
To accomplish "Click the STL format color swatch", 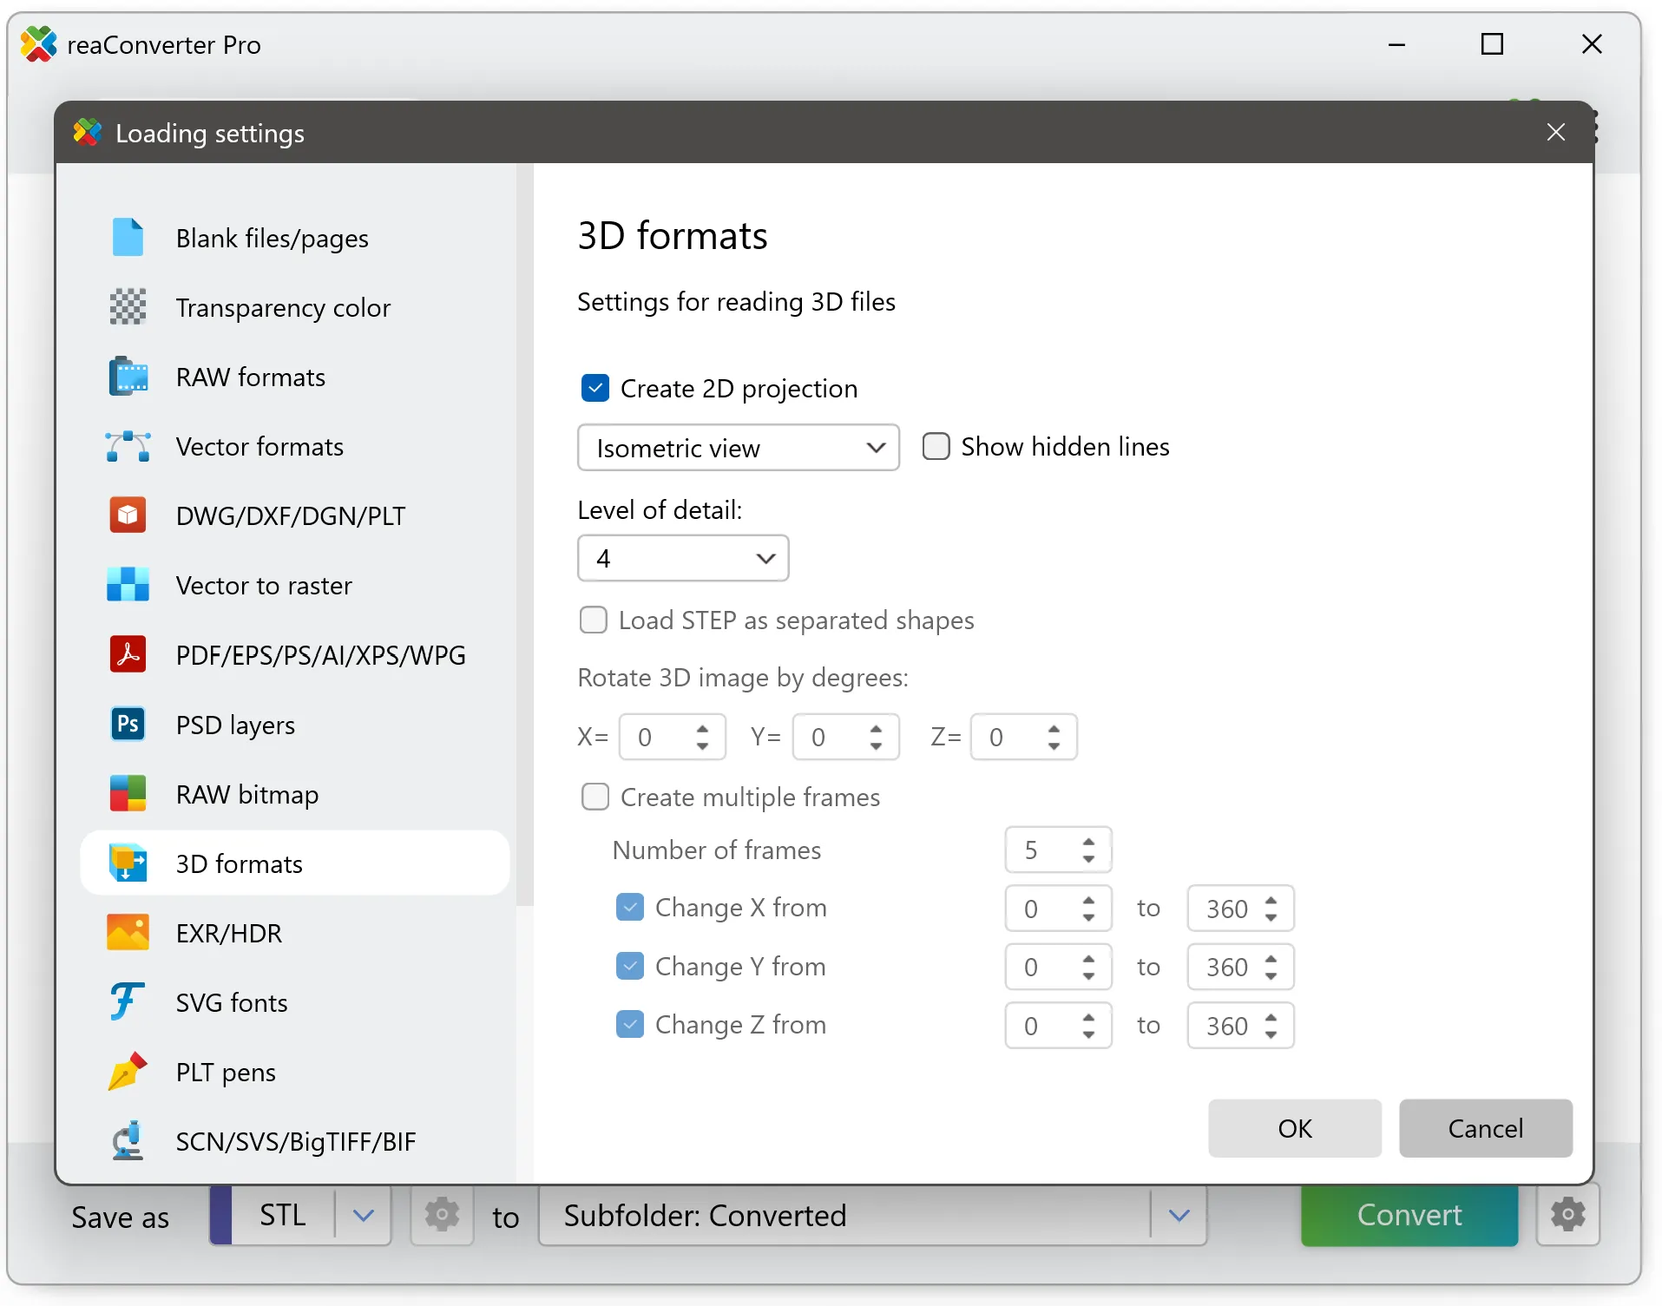I will [x=221, y=1216].
